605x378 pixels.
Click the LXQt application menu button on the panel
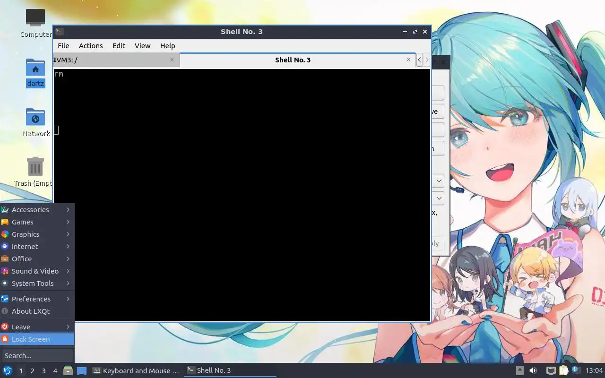tap(8, 370)
